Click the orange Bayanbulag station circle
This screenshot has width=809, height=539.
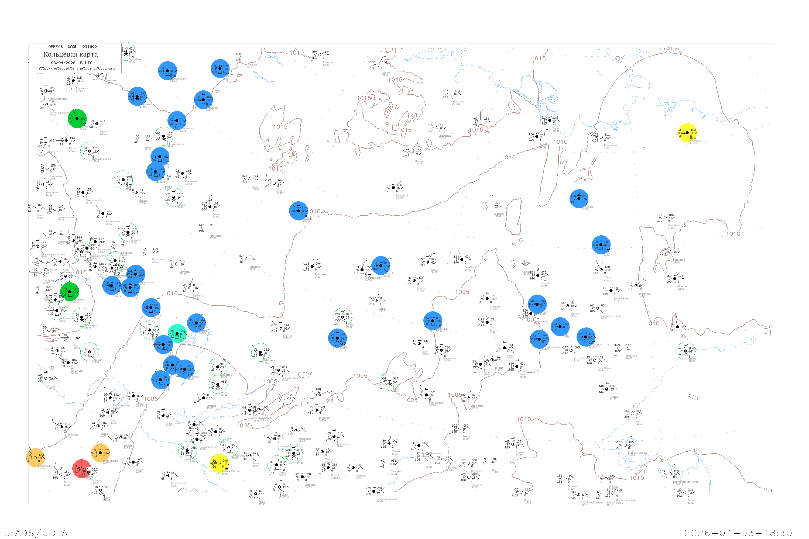click(35, 458)
